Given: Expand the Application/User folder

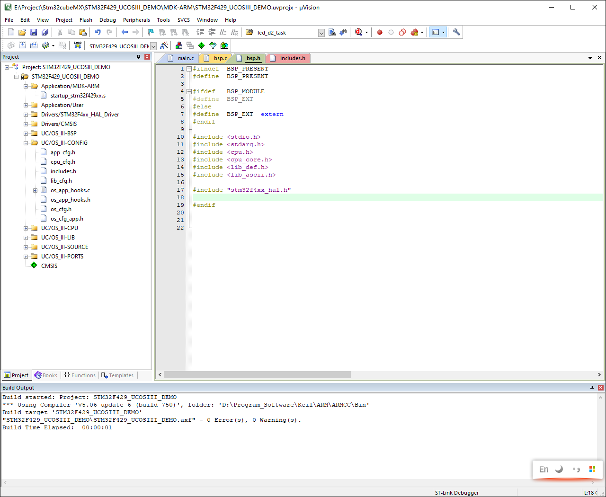Looking at the screenshot, I should [x=26, y=105].
